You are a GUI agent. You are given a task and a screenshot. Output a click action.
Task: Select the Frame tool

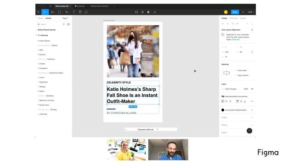point(52,12)
